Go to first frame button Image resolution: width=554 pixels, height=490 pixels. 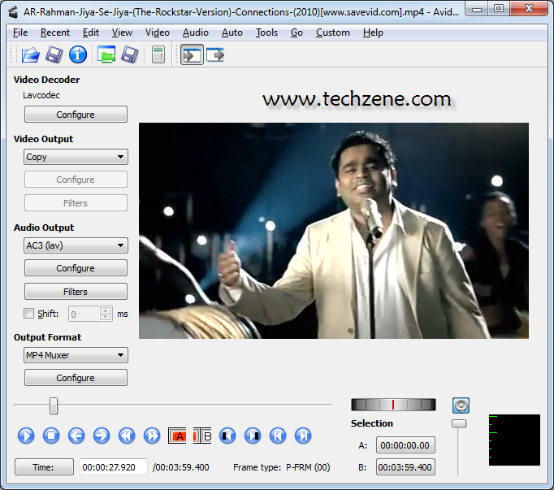[x=278, y=436]
